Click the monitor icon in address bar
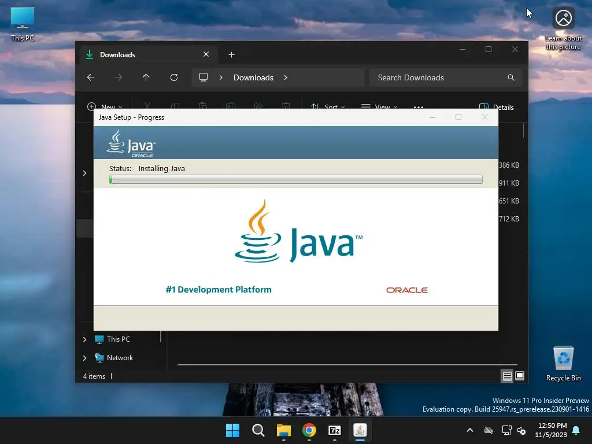Image resolution: width=592 pixels, height=444 pixels. coord(203,77)
